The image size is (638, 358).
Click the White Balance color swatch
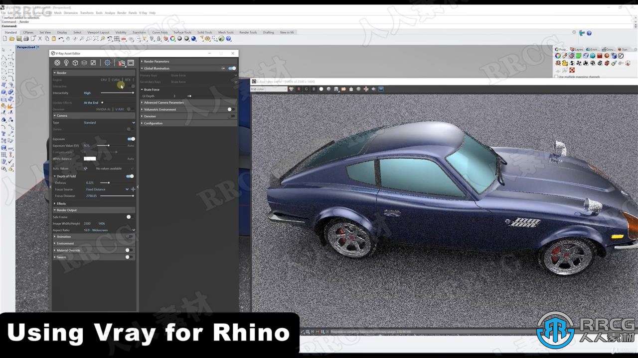click(90, 159)
